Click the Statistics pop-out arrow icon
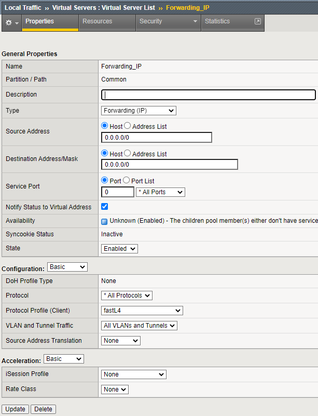This screenshot has width=318, height=416. click(257, 22)
